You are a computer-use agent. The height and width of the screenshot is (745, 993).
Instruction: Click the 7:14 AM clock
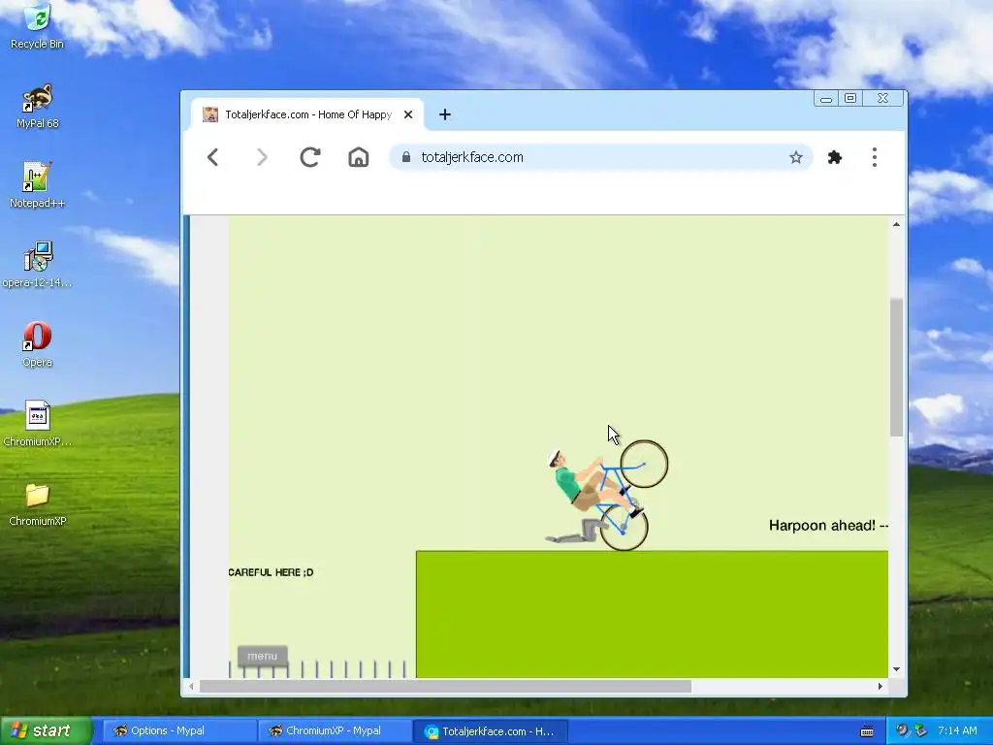pos(957,730)
